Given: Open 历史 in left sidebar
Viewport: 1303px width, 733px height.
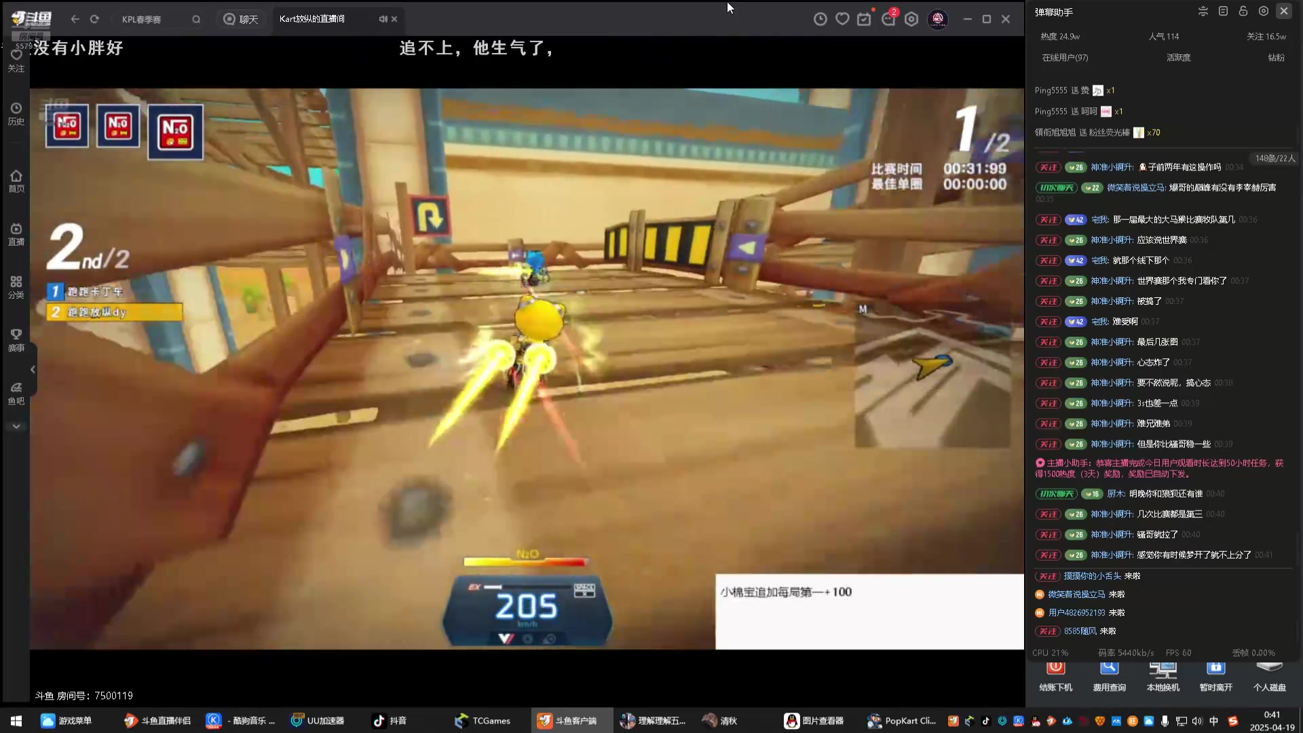Looking at the screenshot, I should (x=16, y=114).
